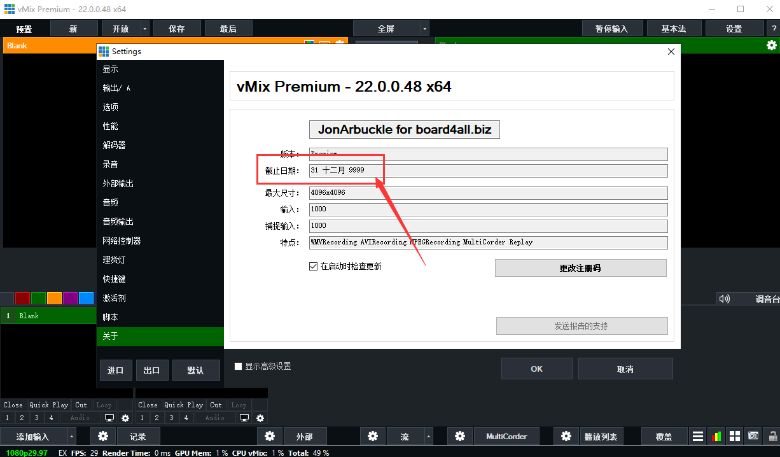Pick the red color swatch
Viewport: 780px width, 457px height.
pos(22,298)
